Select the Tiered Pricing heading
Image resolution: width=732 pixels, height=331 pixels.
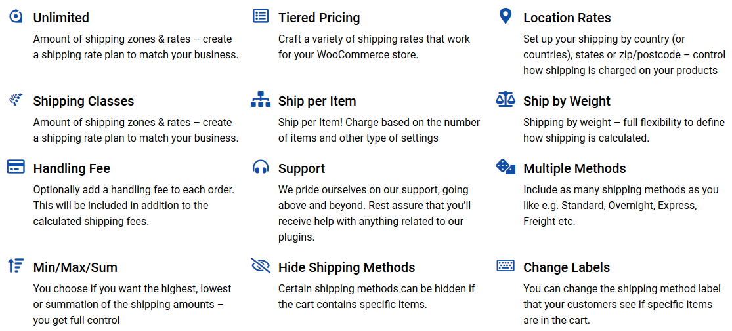click(319, 18)
